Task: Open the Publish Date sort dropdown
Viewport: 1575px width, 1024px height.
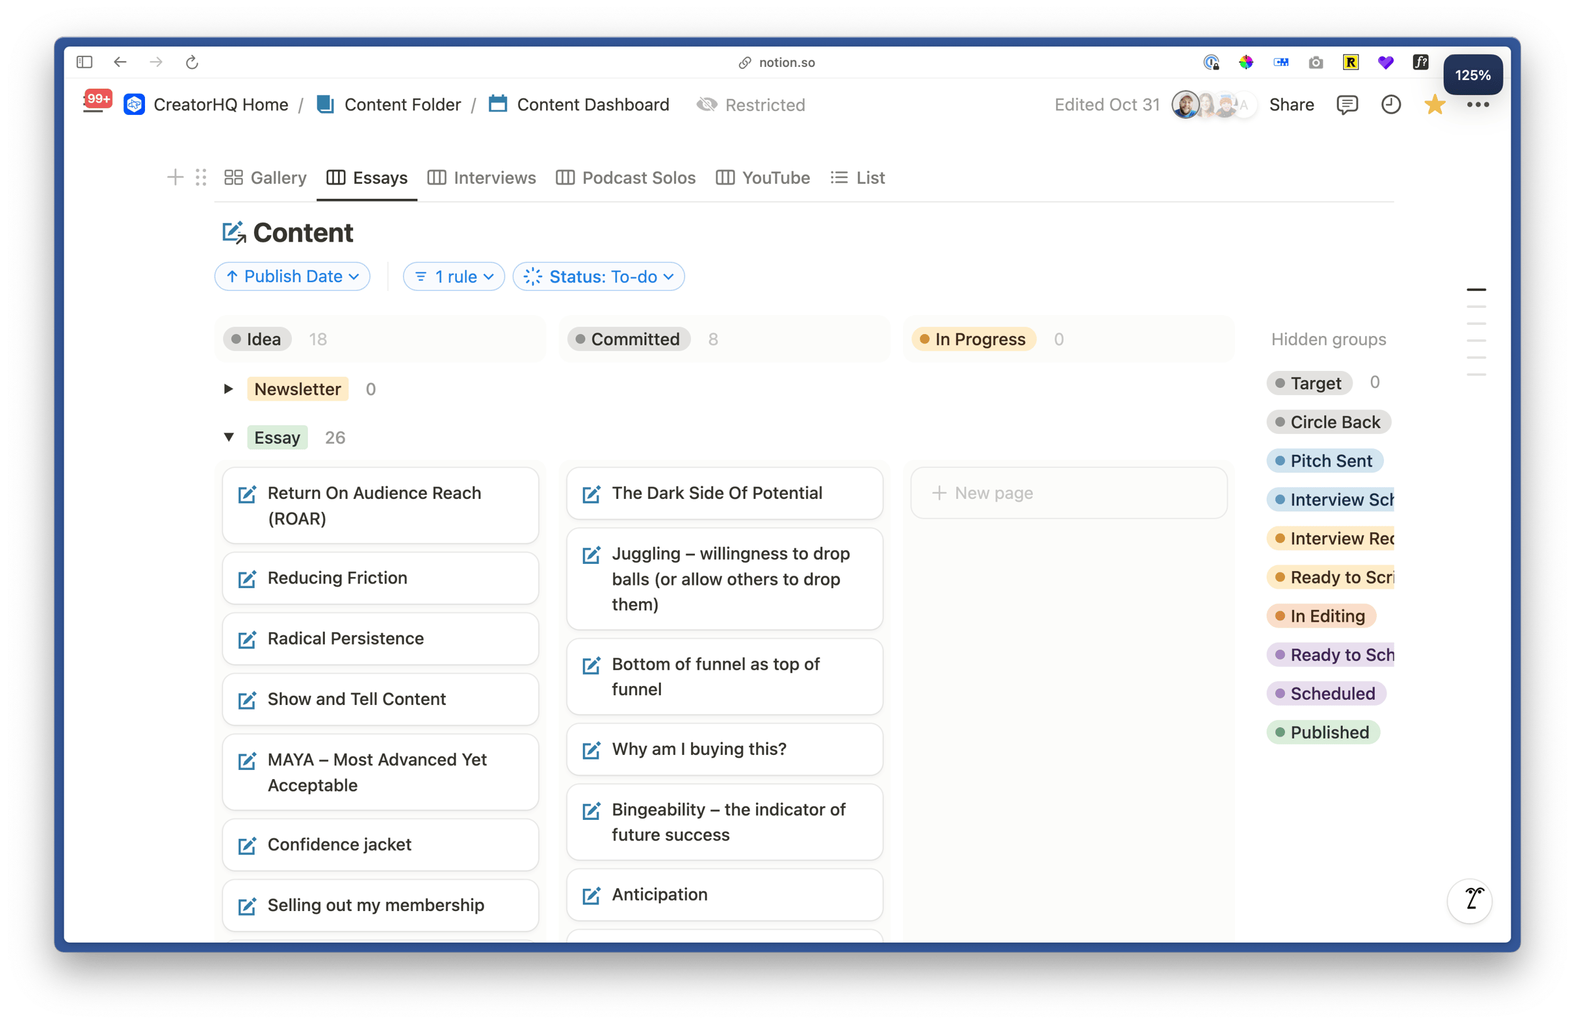Action: coord(292,277)
